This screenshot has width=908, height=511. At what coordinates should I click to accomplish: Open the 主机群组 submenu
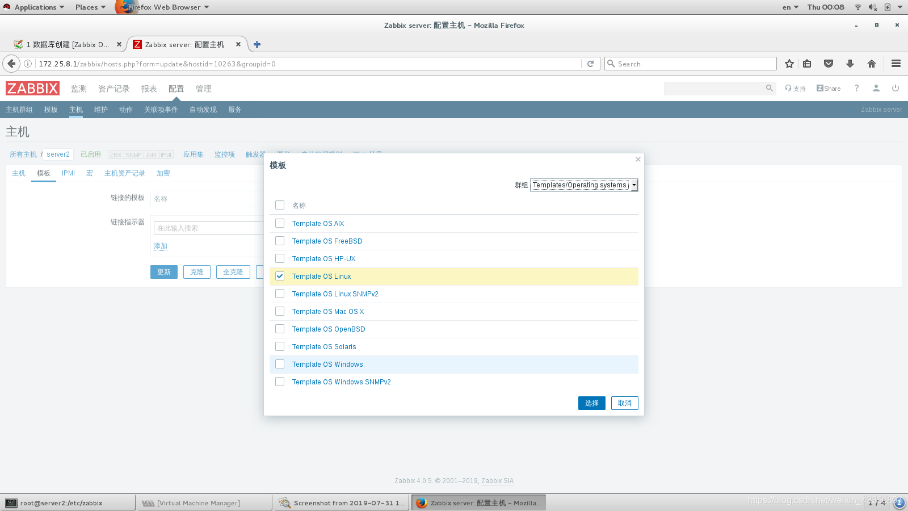[x=19, y=110]
